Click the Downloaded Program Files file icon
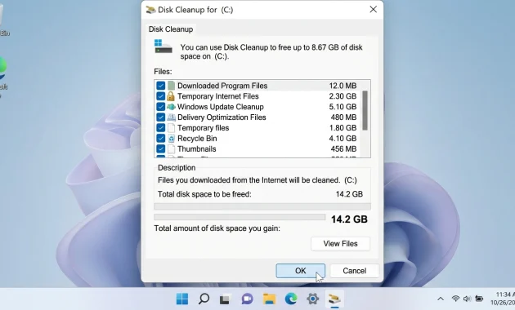This screenshot has width=515, height=310. tap(171, 86)
